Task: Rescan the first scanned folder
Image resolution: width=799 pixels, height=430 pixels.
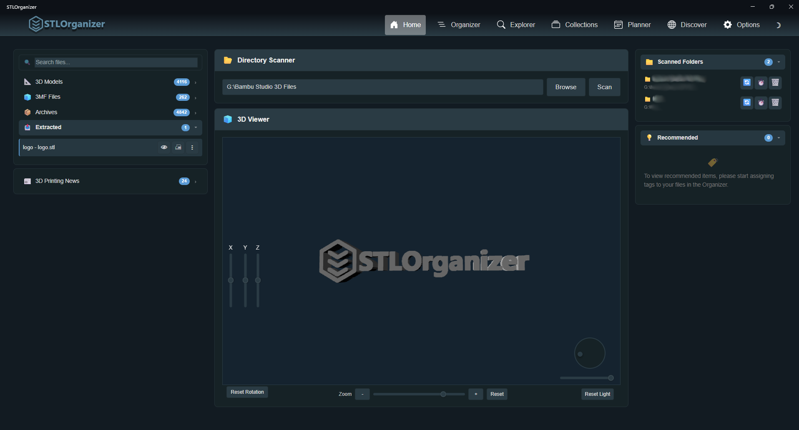Action: [746, 82]
